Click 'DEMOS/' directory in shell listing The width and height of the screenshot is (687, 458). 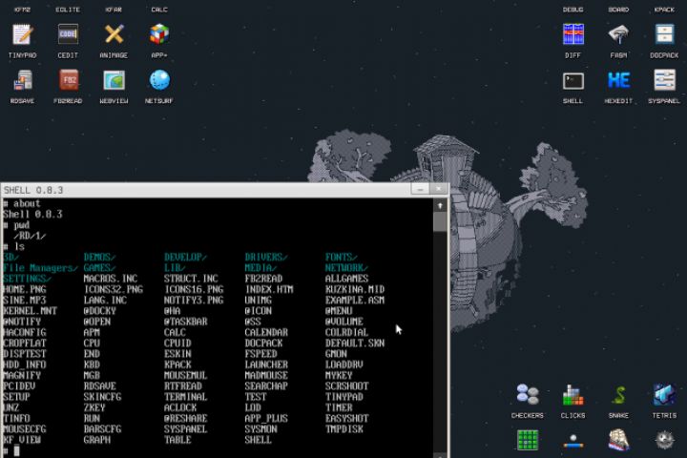point(99,258)
